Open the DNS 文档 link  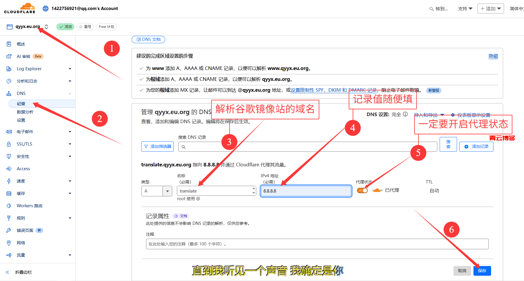(148, 39)
